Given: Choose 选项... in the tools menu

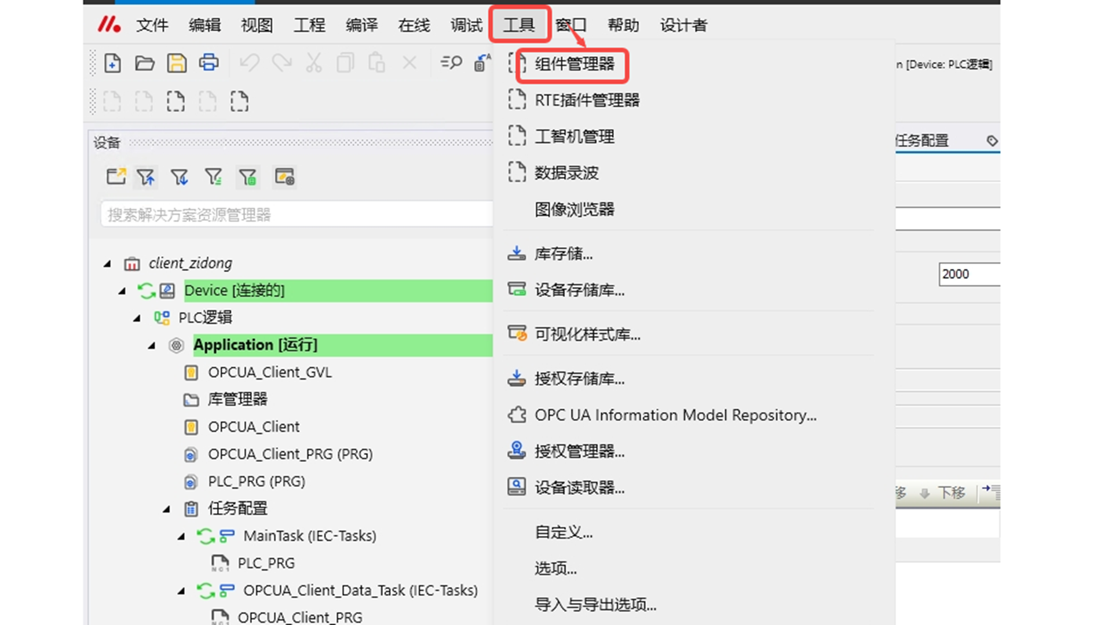Looking at the screenshot, I should pos(555,568).
